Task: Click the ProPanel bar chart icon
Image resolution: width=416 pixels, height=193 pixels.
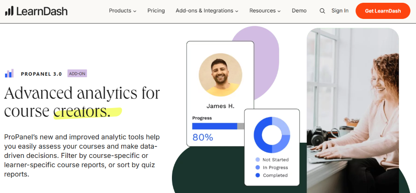Action: (9, 73)
